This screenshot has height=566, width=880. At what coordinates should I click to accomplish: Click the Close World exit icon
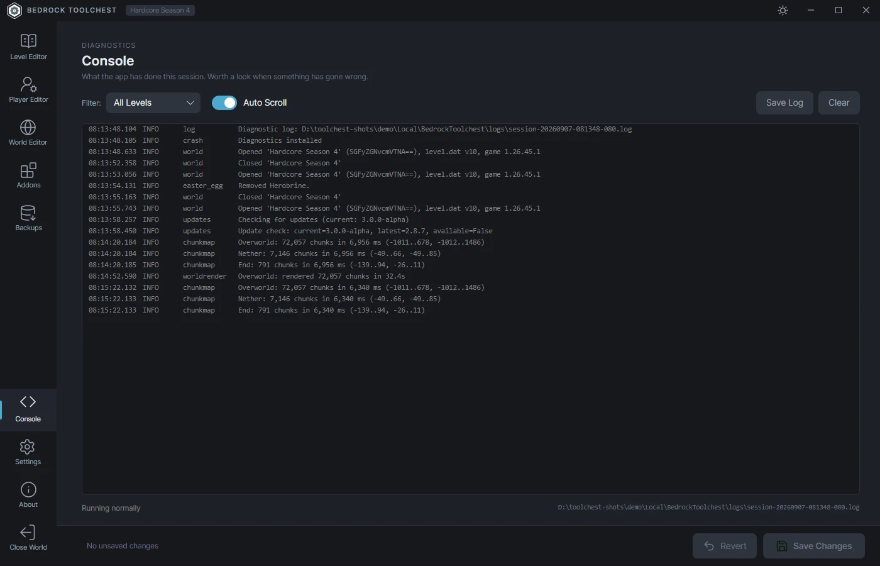point(28,532)
